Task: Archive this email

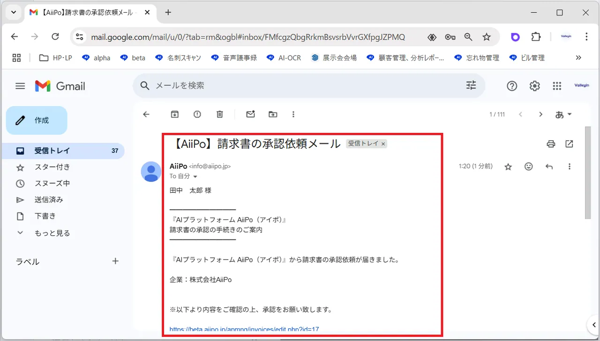Action: pos(174,114)
